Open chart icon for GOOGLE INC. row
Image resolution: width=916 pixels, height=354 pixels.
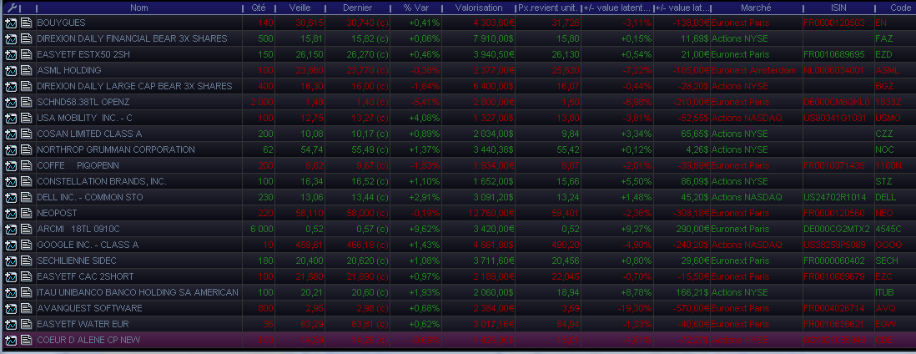point(11,245)
